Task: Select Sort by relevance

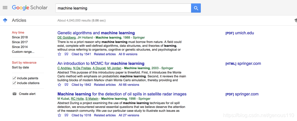Action: coord(24,63)
